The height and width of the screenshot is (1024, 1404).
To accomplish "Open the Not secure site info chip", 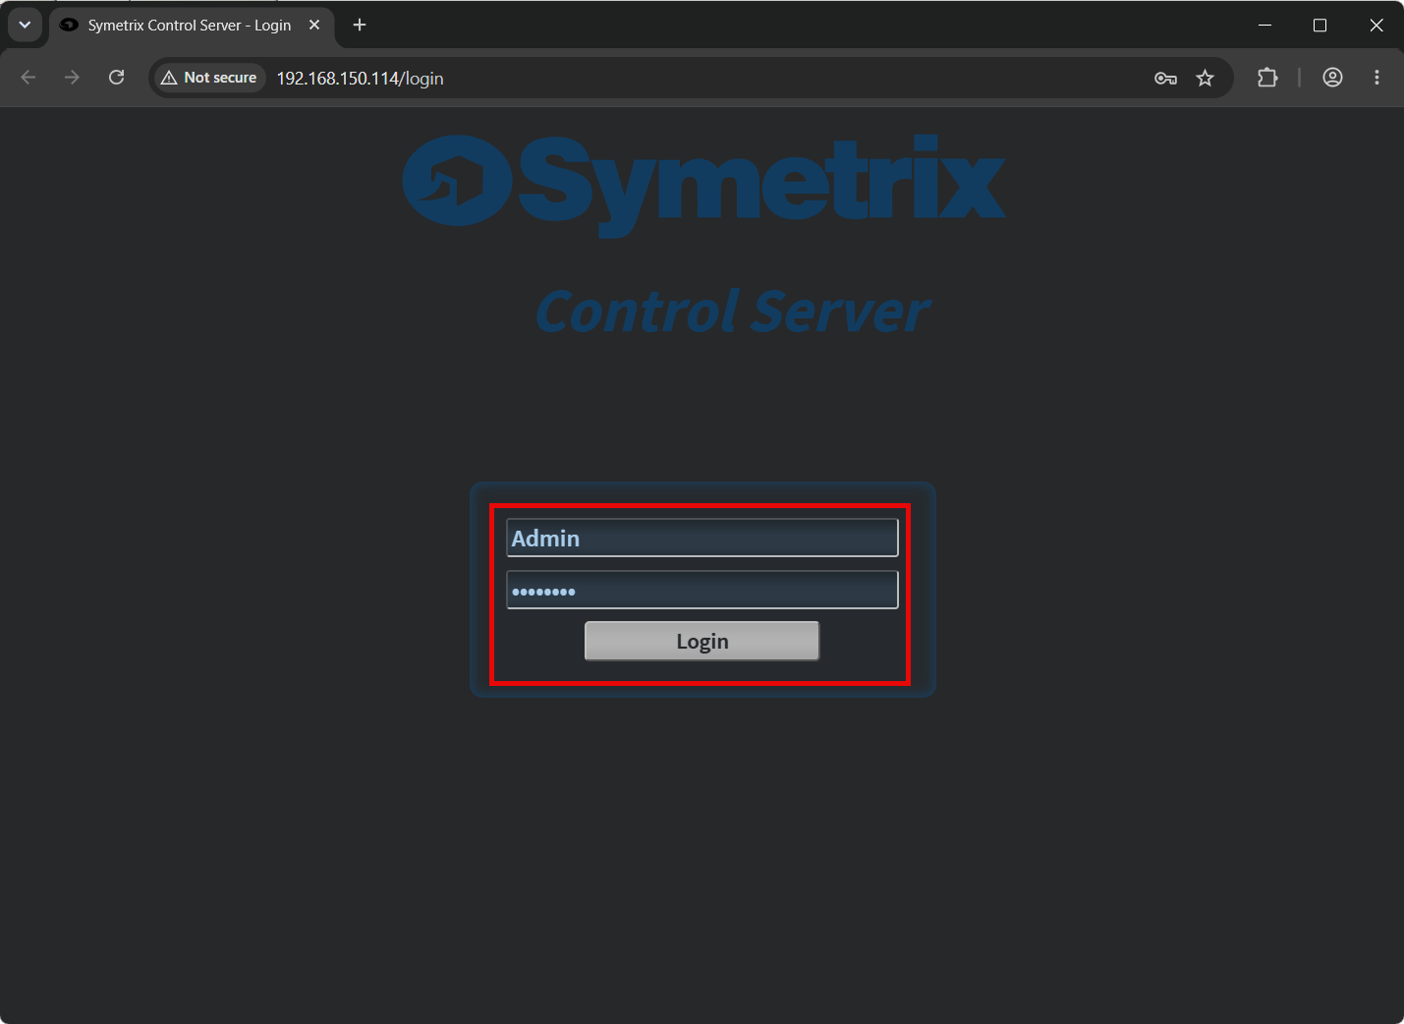I will (209, 78).
